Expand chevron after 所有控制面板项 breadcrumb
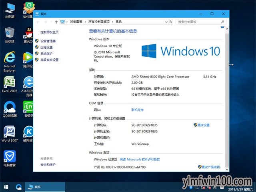This screenshot has height=192, width=256. pyautogui.click(x=112, y=22)
